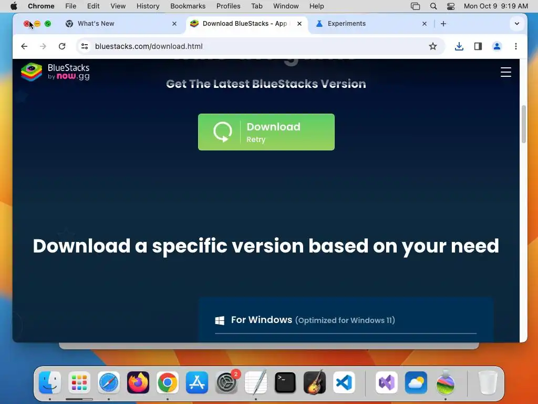The width and height of the screenshot is (538, 404).
Task: Expand the tab search chevron
Action: tap(517, 24)
